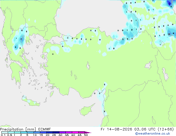Click legend scale label '45'
Screen dimensions: 176x136
click(79, 135)
